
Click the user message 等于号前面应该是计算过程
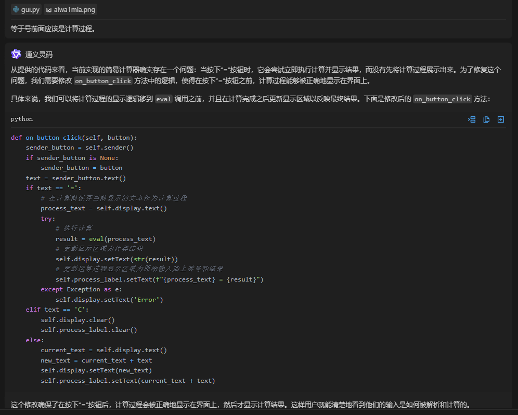pos(53,29)
